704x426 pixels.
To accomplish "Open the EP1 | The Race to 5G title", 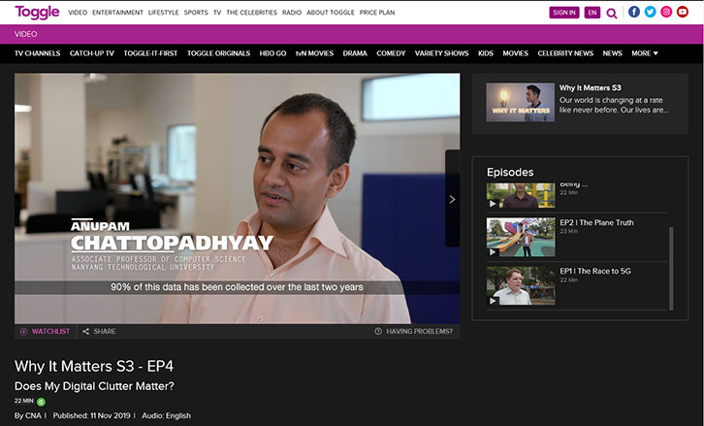I will point(595,271).
